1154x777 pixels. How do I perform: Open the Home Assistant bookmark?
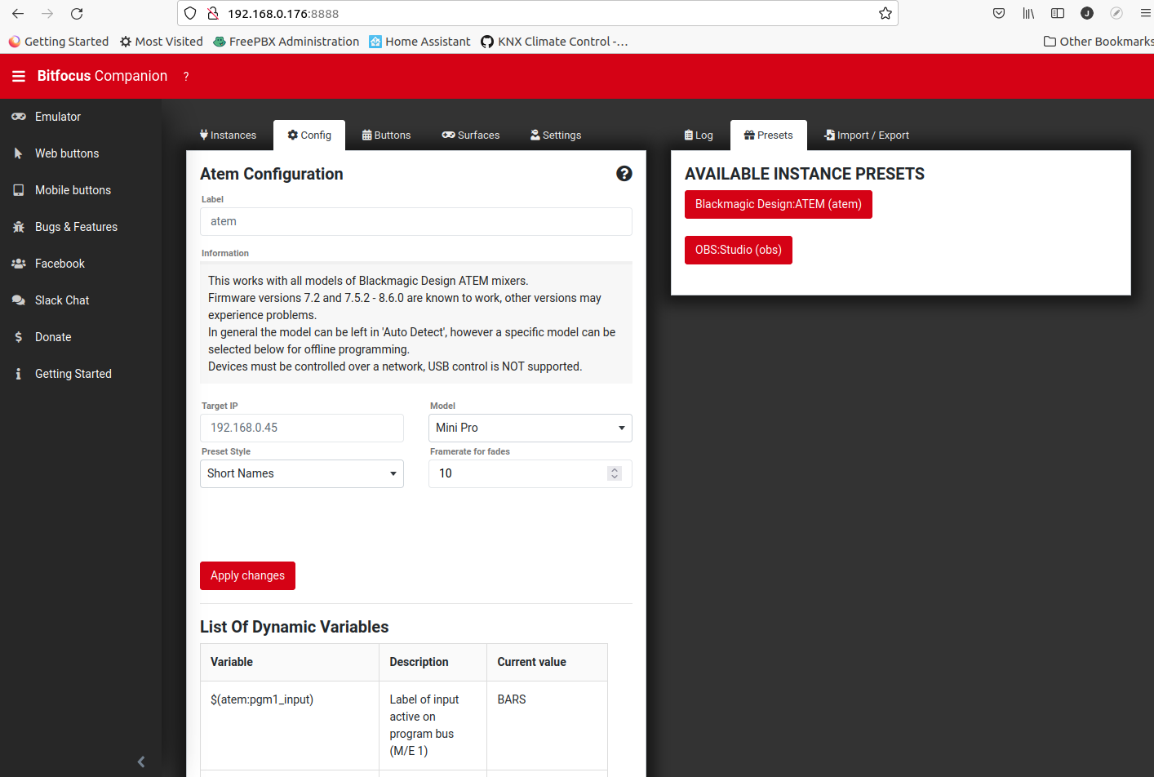[x=419, y=42]
